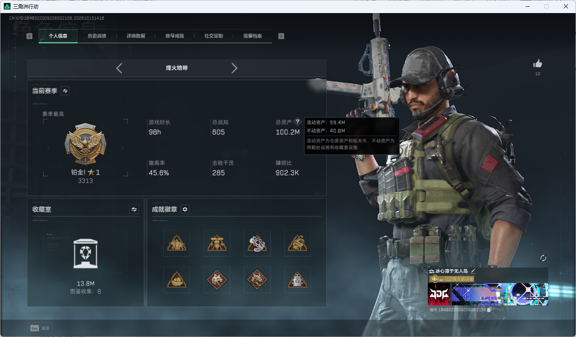
Task: Click the 100.2M total assets value
Action: (x=288, y=132)
